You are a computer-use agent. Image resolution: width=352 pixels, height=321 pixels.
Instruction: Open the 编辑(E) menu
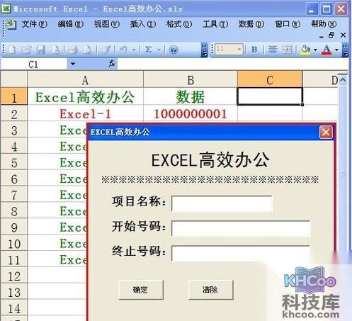pos(71,24)
